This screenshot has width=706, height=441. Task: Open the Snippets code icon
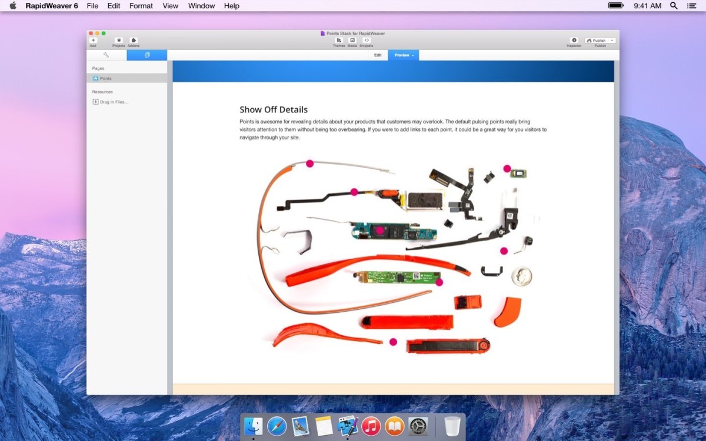coord(367,41)
